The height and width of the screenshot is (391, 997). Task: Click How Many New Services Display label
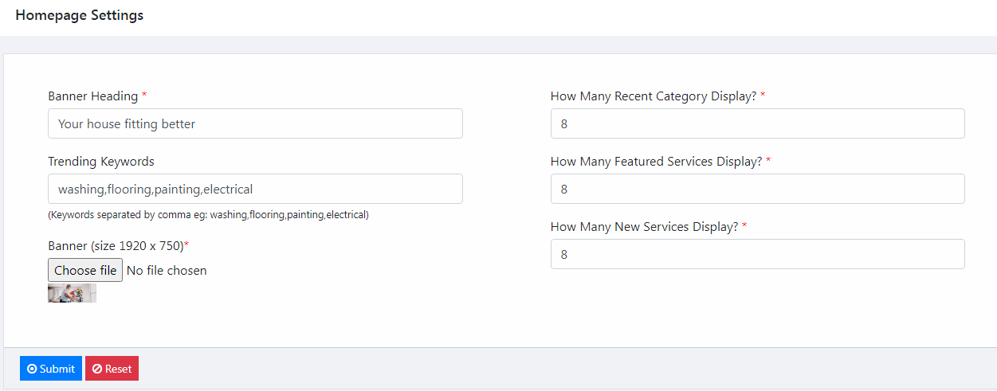click(x=645, y=227)
